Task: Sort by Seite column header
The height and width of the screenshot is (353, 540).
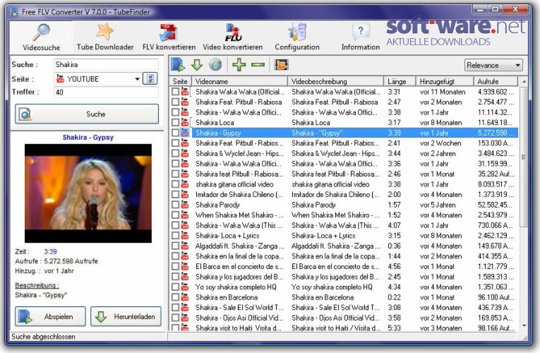Action: click(x=180, y=81)
